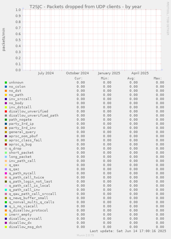Select the aprsc_class_fail legend label
Image resolution: width=171 pixels, height=239 pixels.
[x=25, y=140]
